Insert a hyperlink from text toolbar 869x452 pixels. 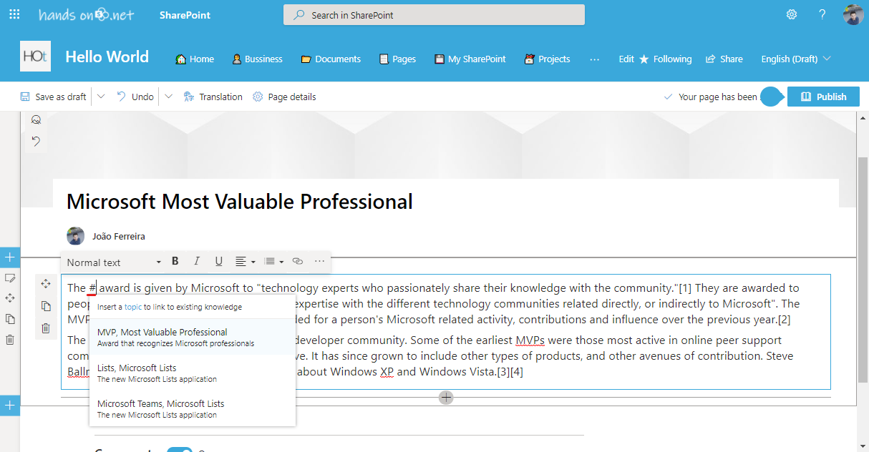(x=298, y=262)
